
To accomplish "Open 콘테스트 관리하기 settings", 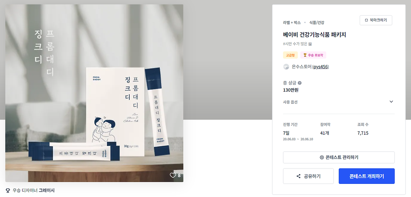I will point(339,157).
